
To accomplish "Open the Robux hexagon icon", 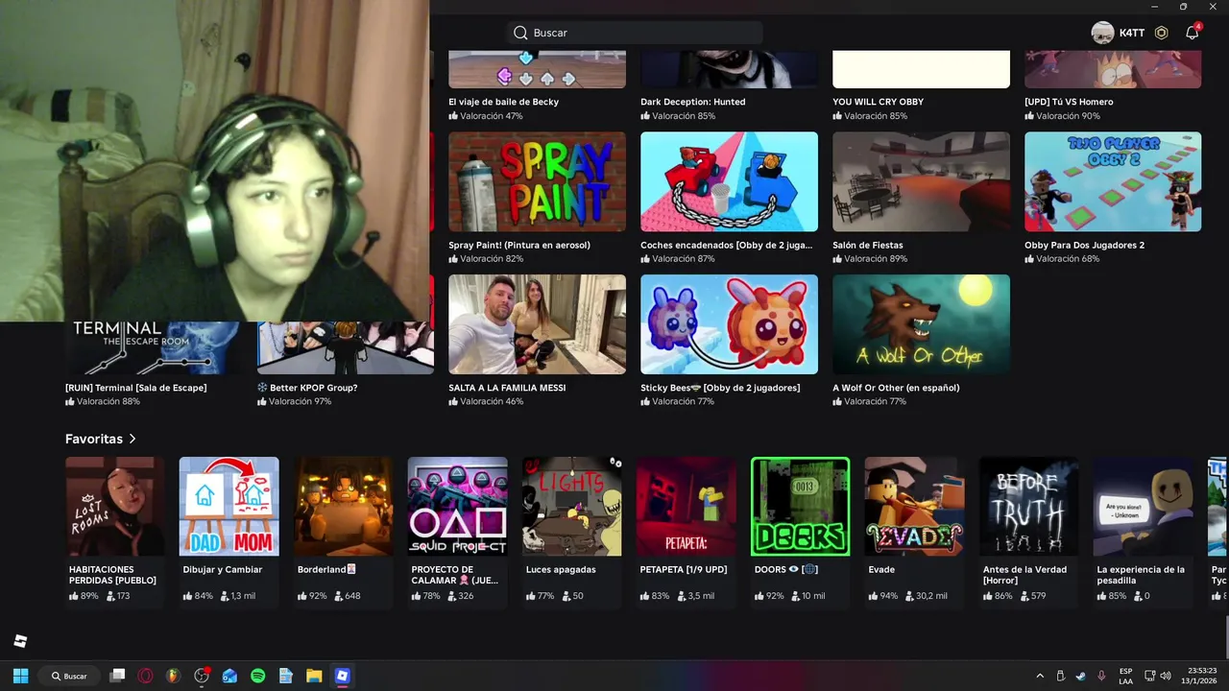I will pyautogui.click(x=1161, y=33).
